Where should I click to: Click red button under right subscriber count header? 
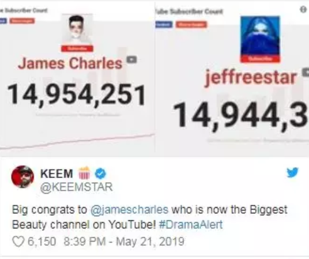(x=191, y=24)
